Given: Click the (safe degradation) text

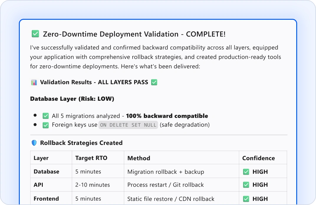Looking at the screenshot, I should (x=185, y=125).
